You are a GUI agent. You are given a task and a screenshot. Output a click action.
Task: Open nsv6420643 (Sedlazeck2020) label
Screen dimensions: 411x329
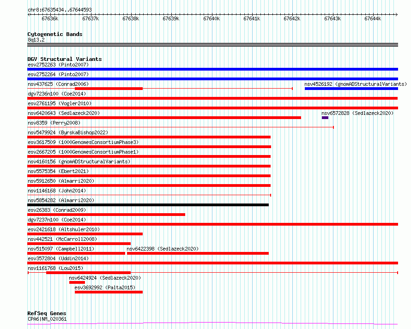64,113
